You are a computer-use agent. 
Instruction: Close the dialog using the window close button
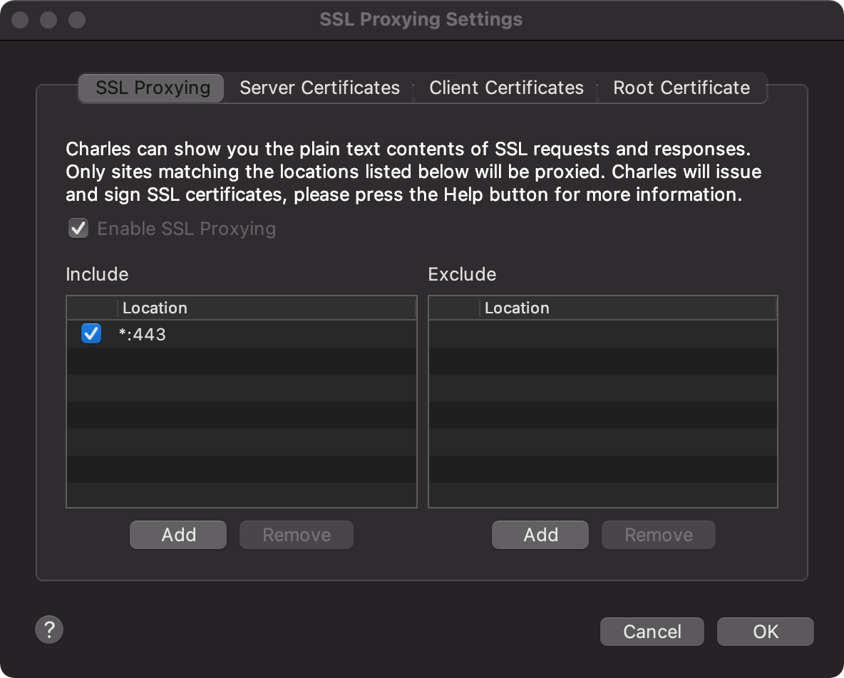tap(21, 20)
